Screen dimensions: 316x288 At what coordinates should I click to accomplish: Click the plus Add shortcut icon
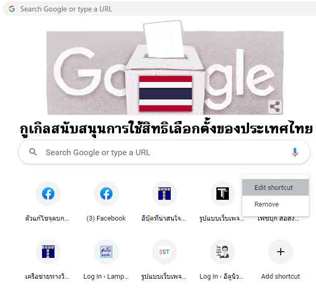281,252
